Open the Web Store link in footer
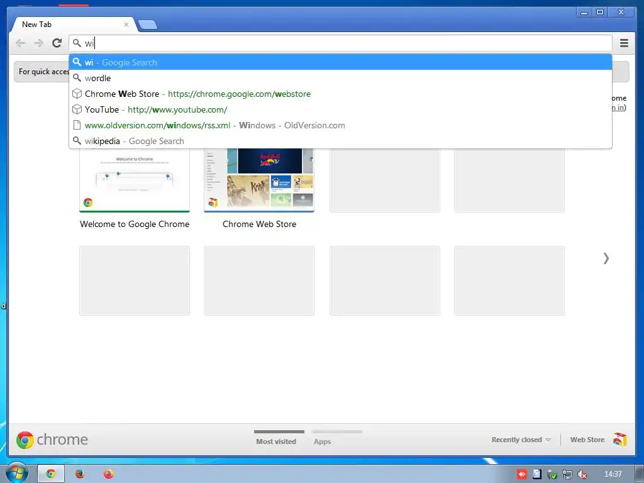Viewport: 644px width, 483px height. [x=587, y=440]
